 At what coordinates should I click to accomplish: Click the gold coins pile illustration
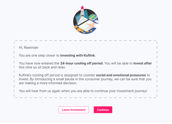(x=80, y=29)
